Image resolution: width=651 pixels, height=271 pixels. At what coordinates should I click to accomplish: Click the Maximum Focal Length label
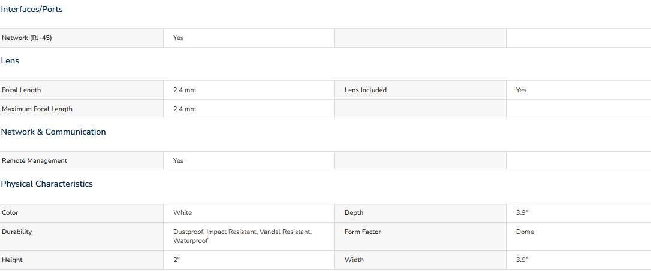pos(37,109)
